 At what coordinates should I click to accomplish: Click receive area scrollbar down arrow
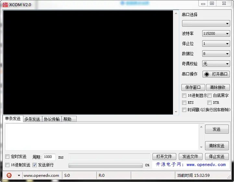pyautogui.click(x=176, y=112)
